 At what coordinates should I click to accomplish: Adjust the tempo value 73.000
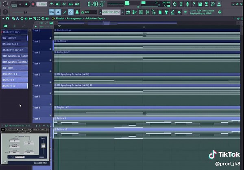click(42, 4)
